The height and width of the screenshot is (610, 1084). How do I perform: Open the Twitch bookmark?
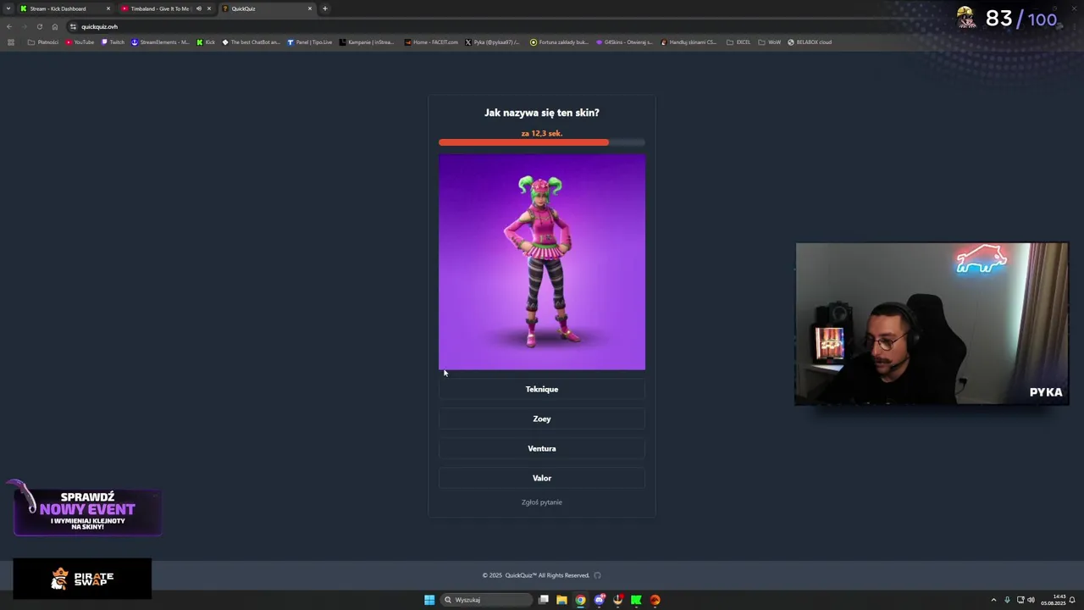click(113, 42)
